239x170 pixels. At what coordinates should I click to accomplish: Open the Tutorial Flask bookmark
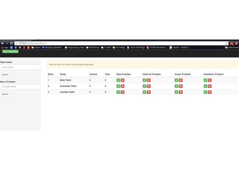coord(180,47)
